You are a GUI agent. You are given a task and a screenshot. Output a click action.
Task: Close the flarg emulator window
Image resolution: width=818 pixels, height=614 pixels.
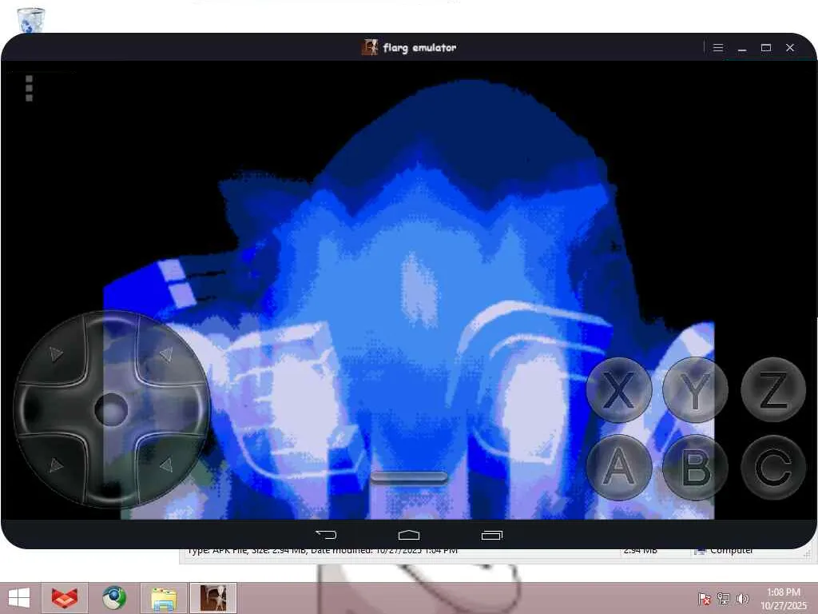pos(790,47)
